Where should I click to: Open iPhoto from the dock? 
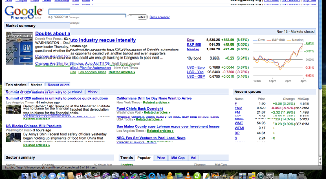(216, 176)
